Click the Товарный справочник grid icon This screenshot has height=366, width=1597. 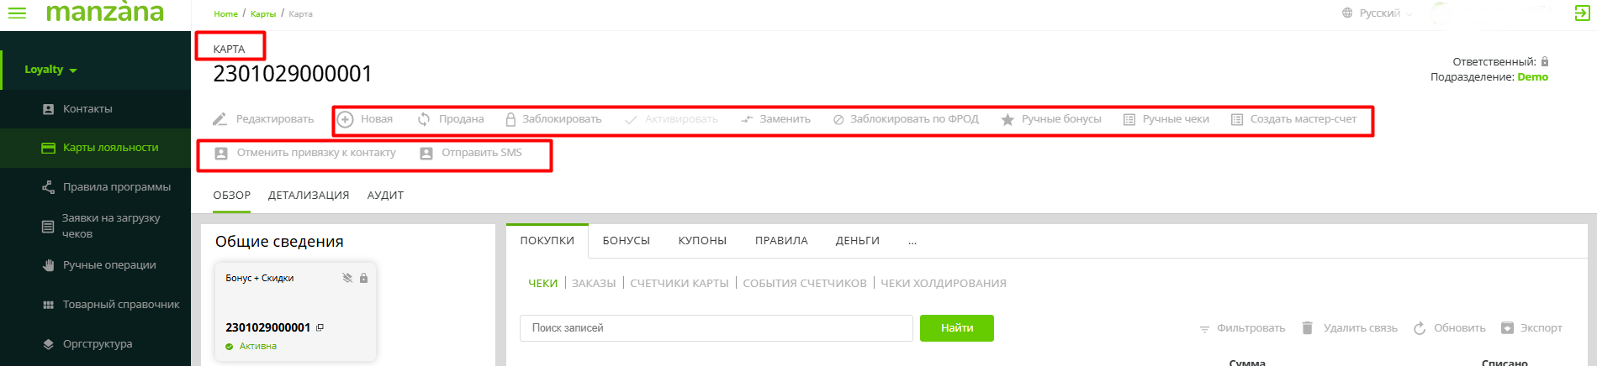[49, 305]
